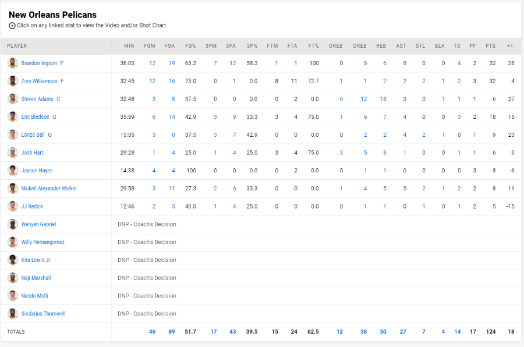This screenshot has height=347, width=524.
Task: View Zion Williamson's 16 FGA shot chart
Action: [172, 81]
